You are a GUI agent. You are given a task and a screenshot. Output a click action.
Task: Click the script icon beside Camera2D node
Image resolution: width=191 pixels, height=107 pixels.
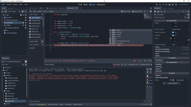point(23,23)
